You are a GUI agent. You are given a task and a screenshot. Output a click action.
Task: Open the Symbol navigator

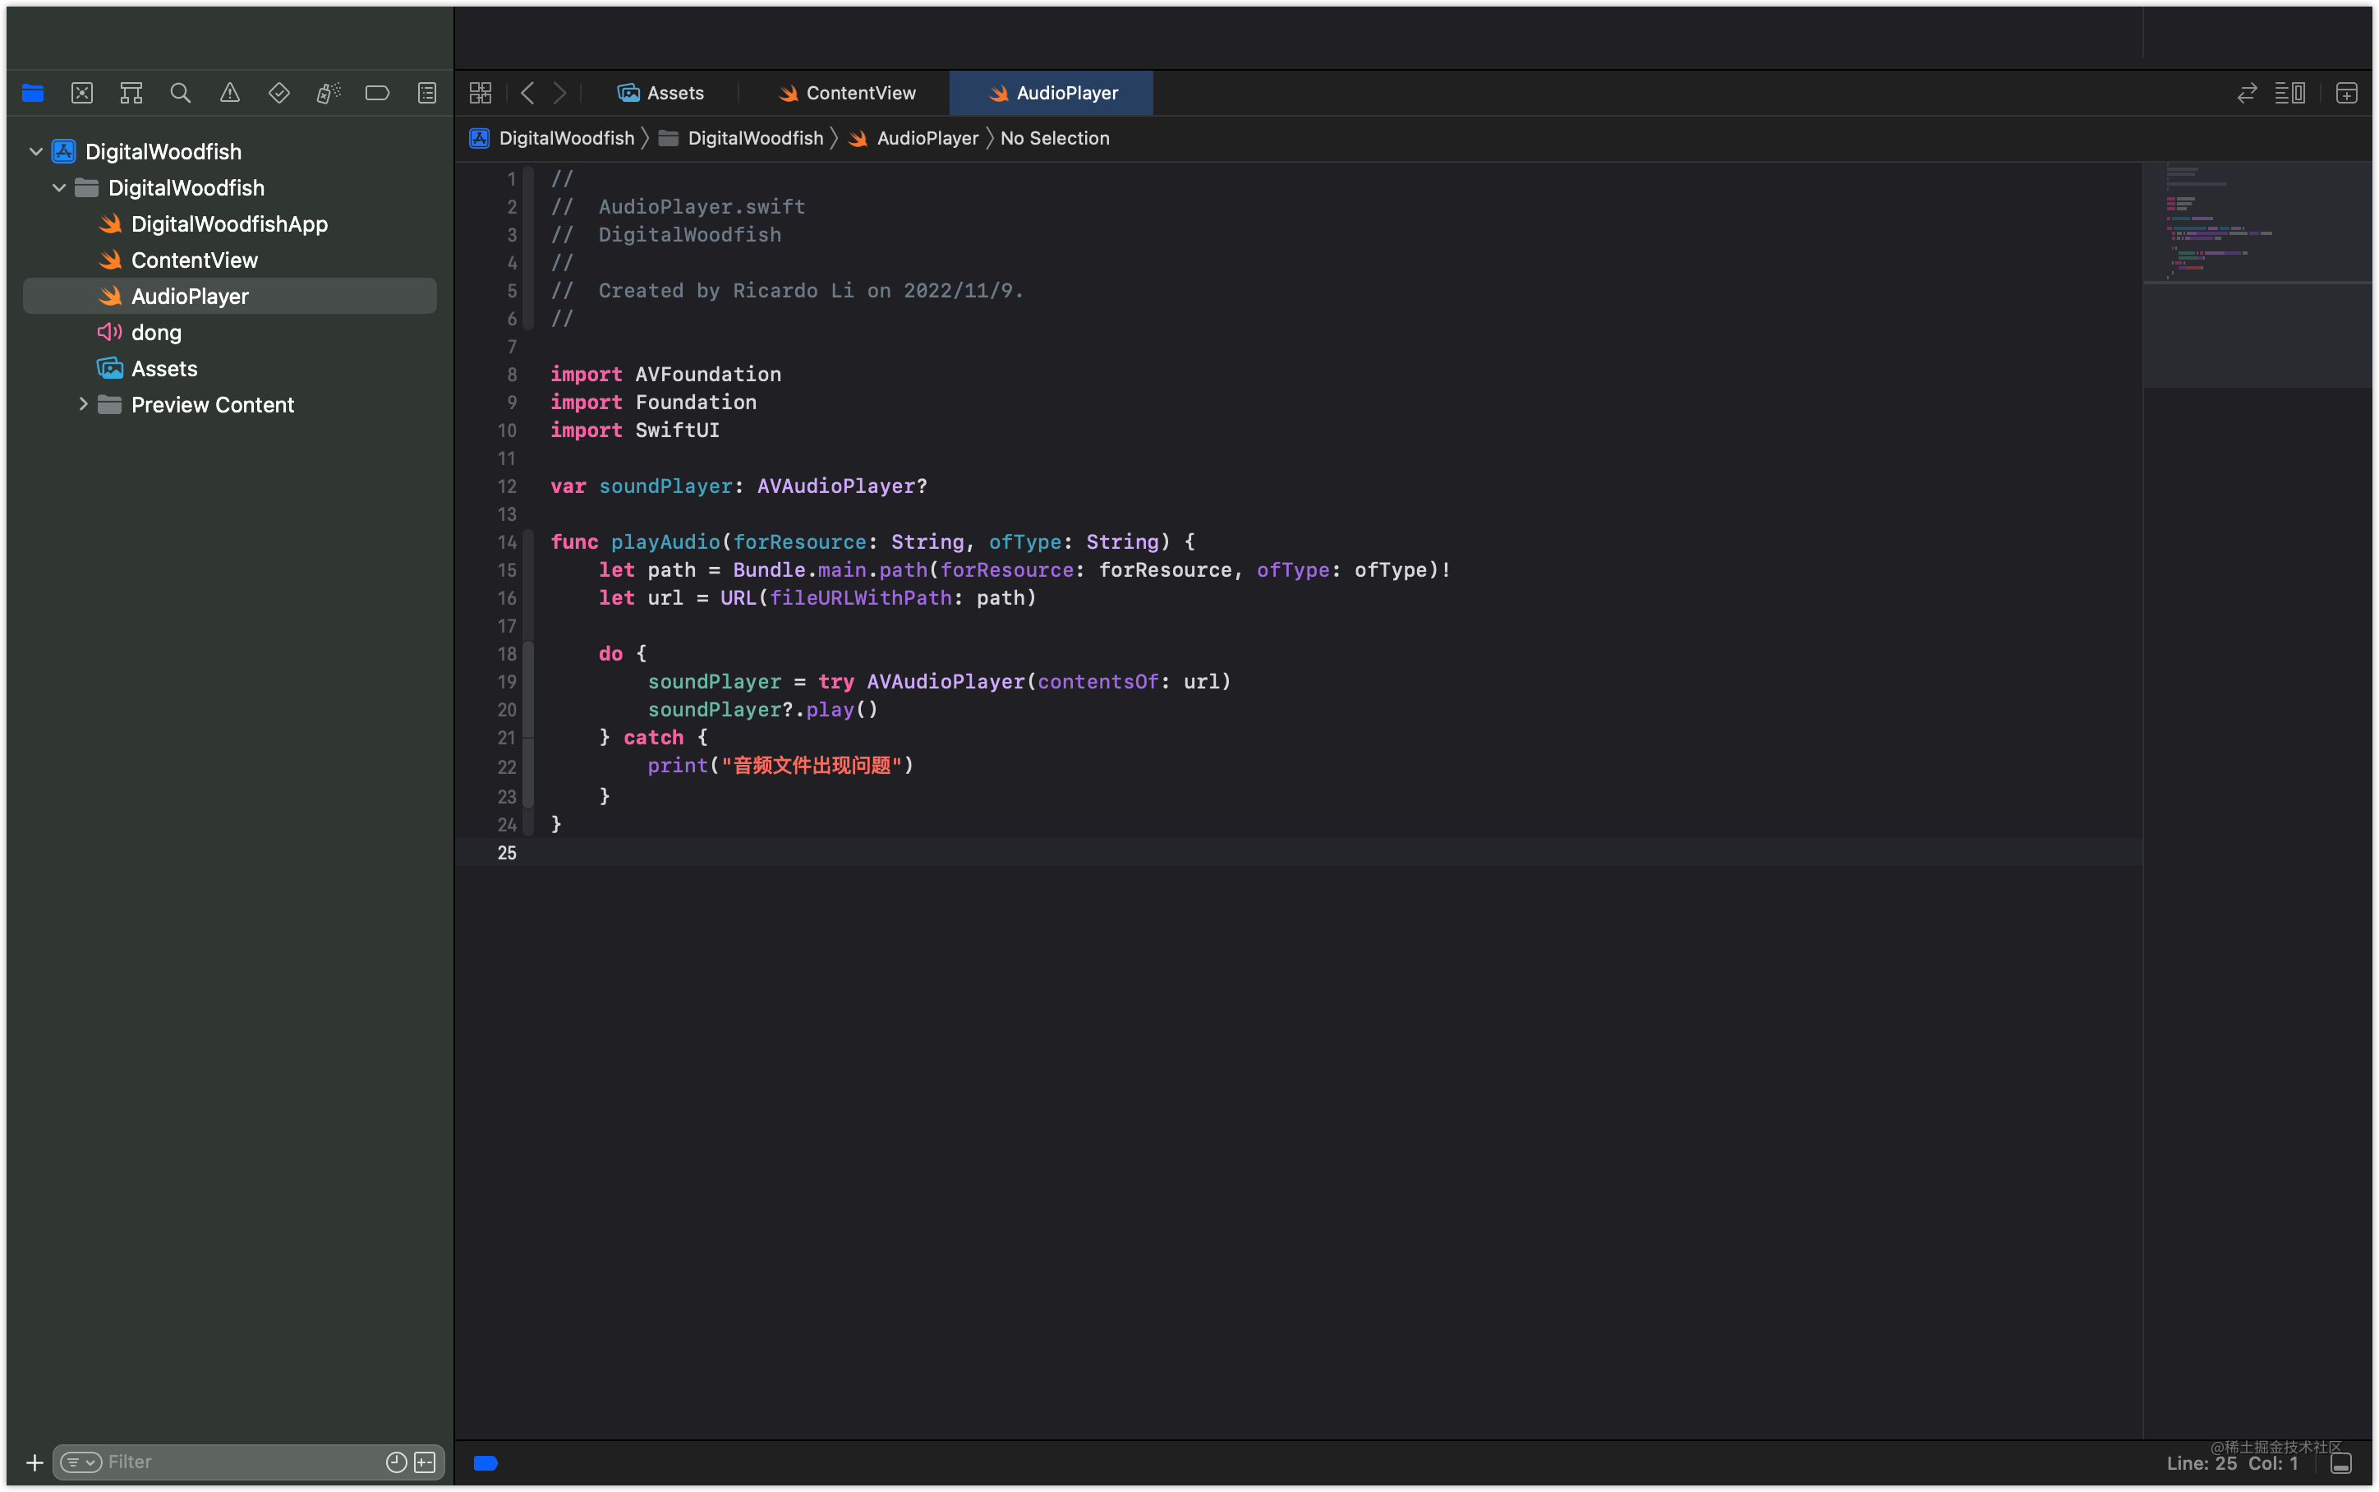131,93
